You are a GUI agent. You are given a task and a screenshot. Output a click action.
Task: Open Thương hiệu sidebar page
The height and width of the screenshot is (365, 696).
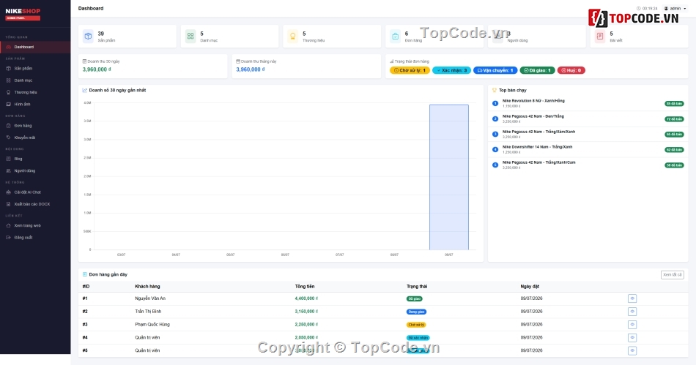point(35,93)
